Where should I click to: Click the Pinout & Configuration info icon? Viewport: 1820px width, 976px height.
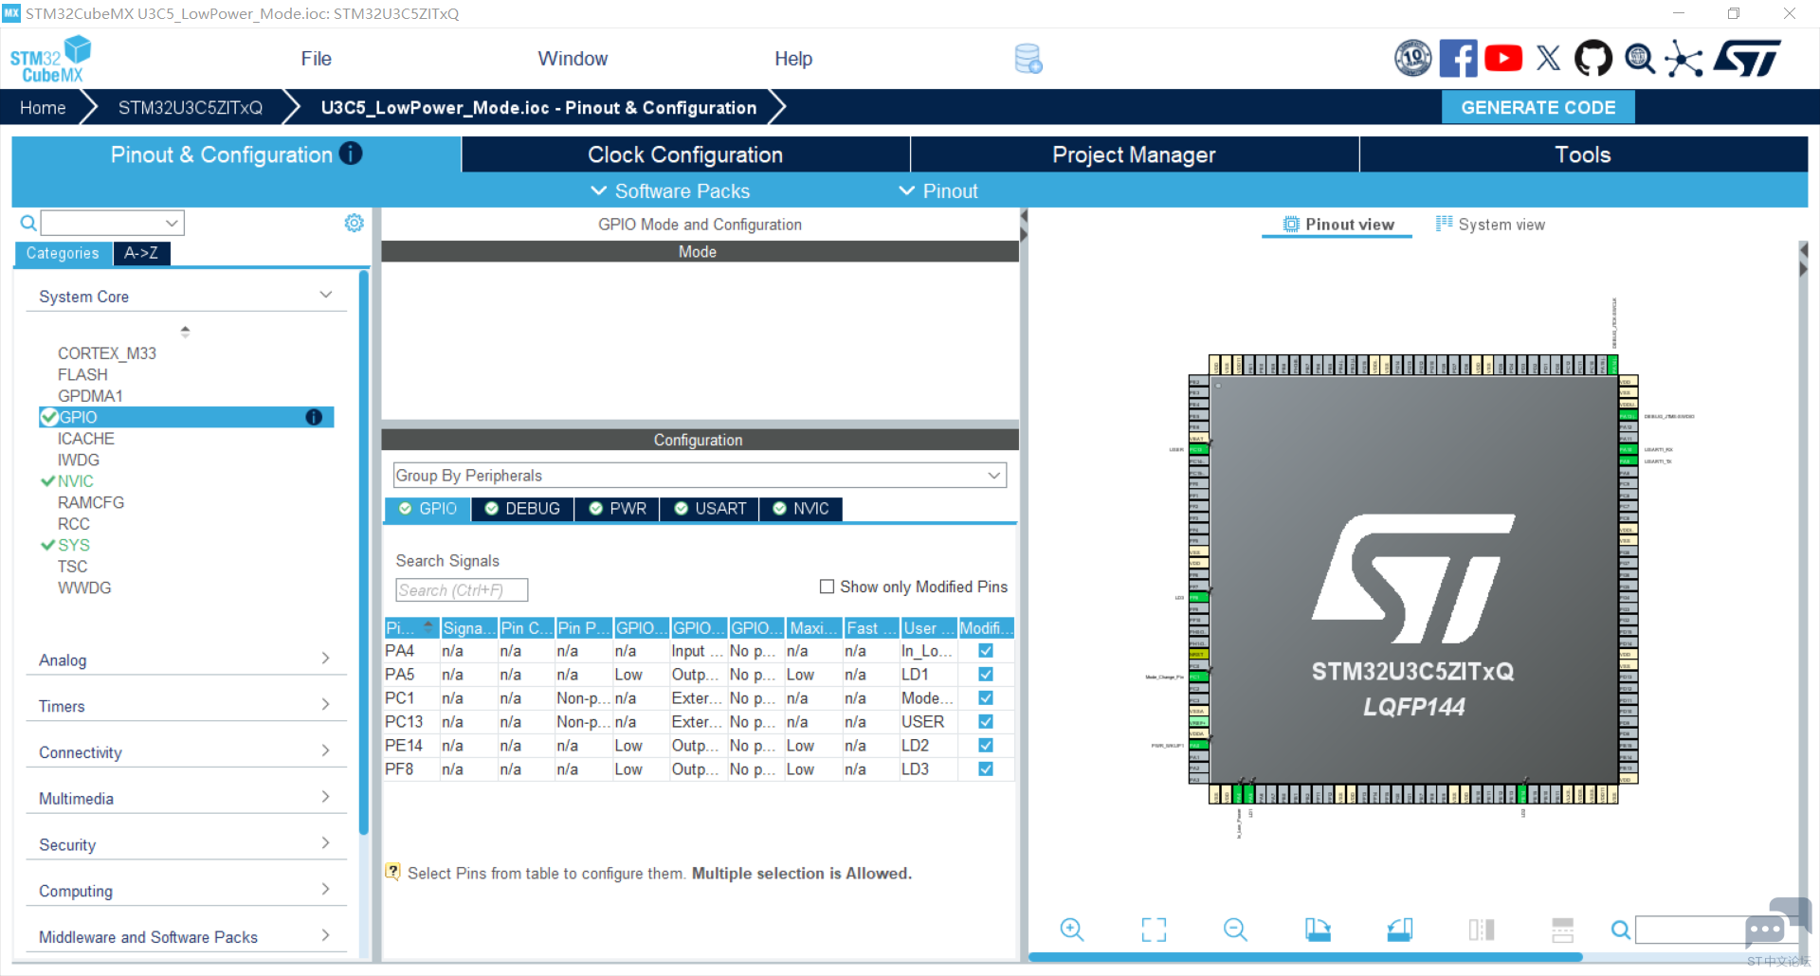(351, 154)
